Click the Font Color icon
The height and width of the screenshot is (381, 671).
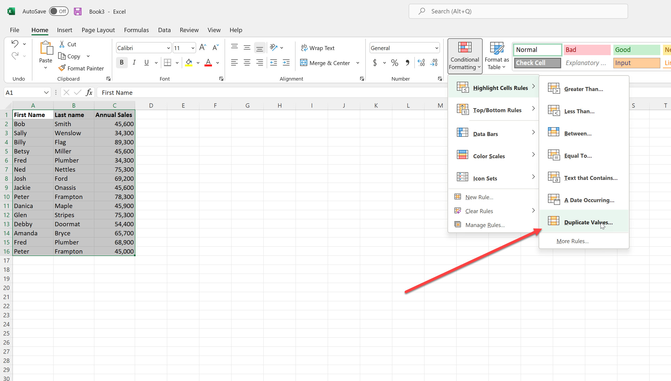(208, 62)
